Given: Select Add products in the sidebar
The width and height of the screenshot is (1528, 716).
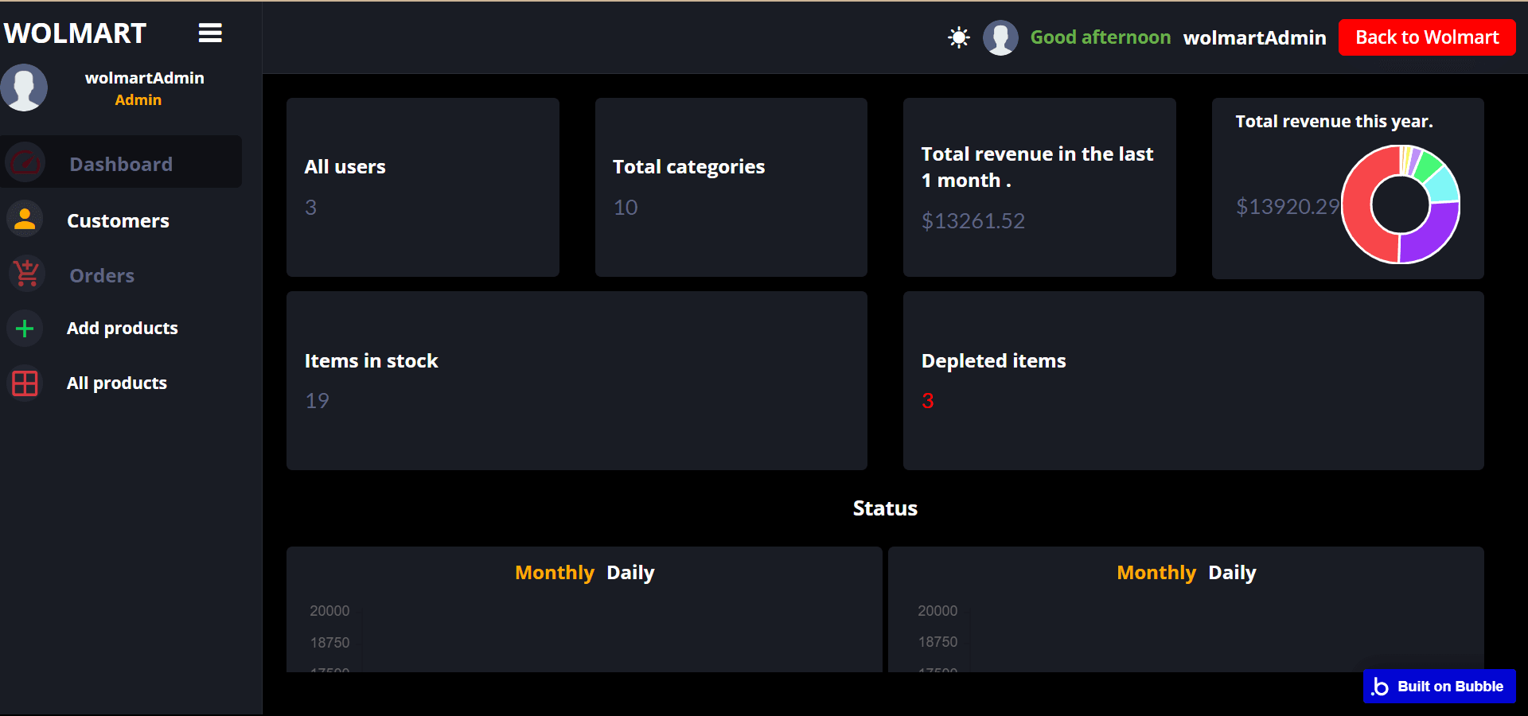Looking at the screenshot, I should tap(123, 328).
